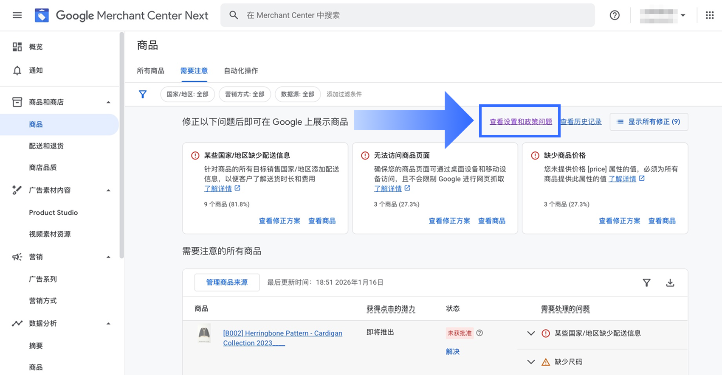Click error icon on 缺少商品价格 card

535,155
